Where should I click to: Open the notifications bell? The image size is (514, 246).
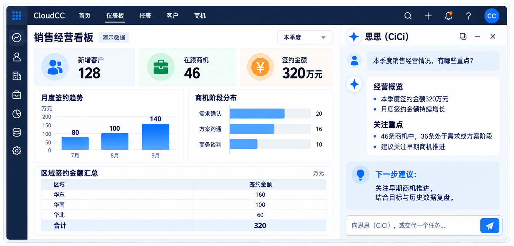point(448,15)
